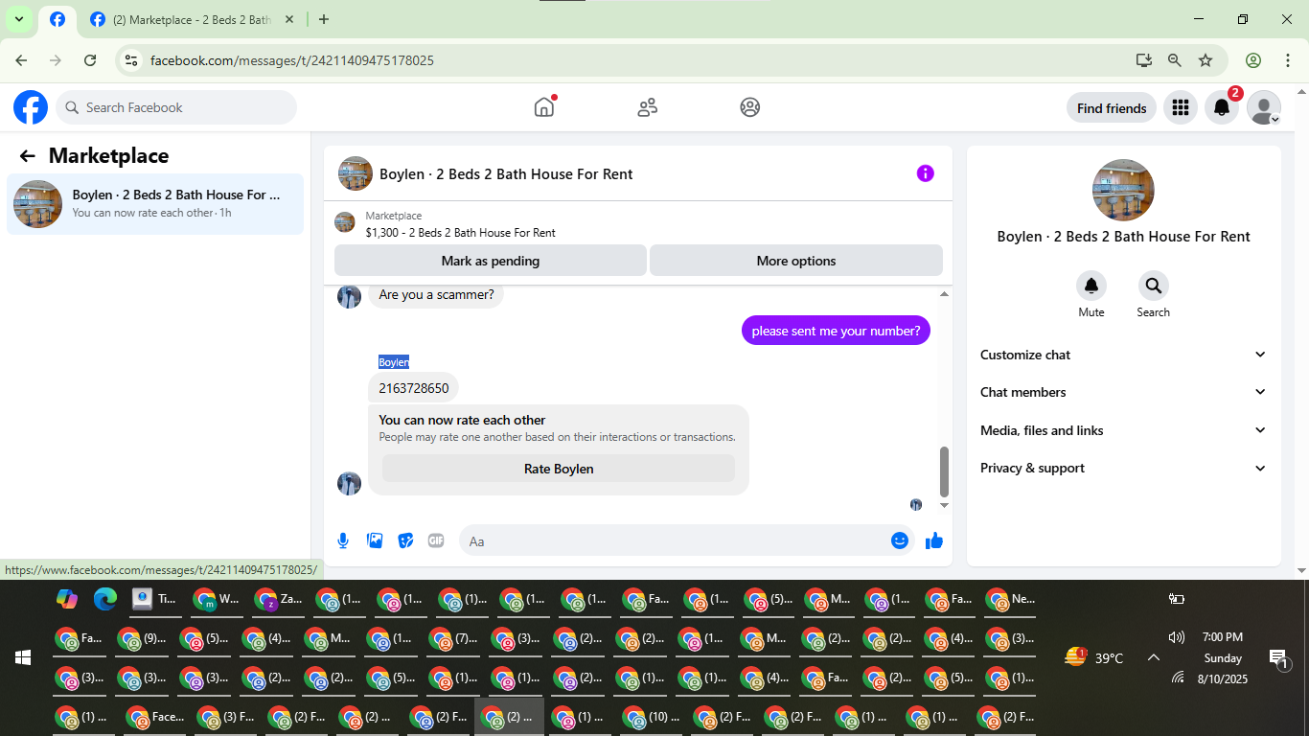Bookmark this page with star
The width and height of the screenshot is (1309, 736).
pos(1206,60)
